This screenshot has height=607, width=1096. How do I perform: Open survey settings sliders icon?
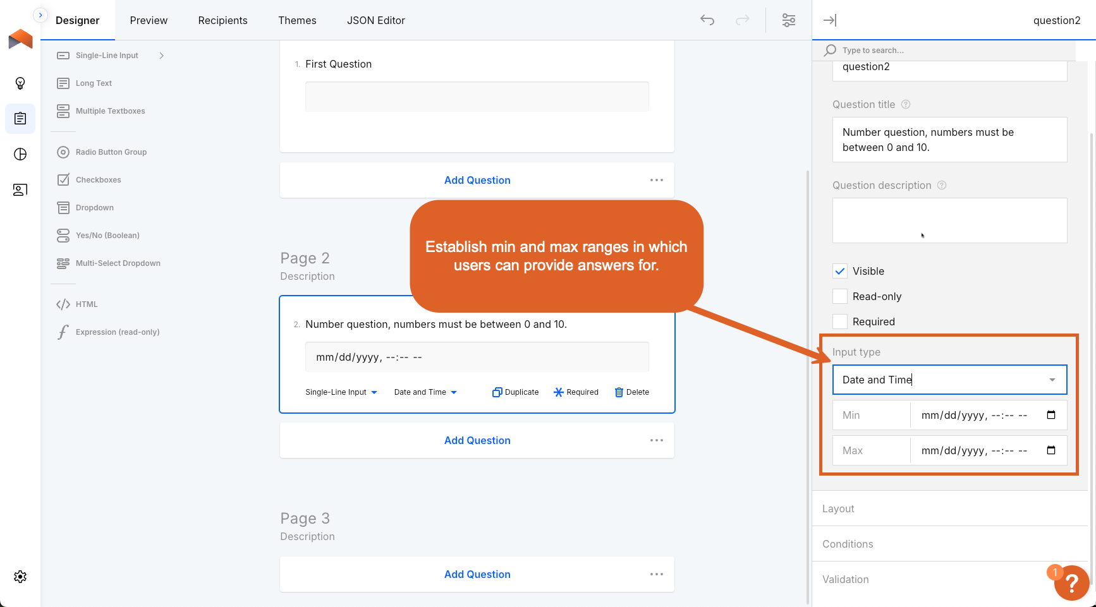[789, 20]
